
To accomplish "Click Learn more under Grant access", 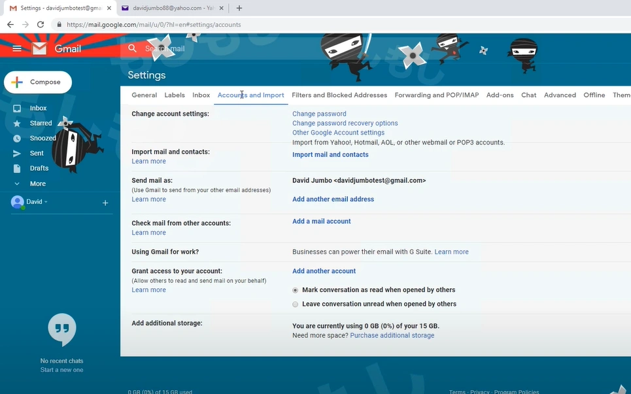I will click(148, 290).
